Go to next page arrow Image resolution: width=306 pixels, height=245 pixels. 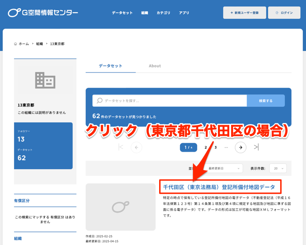coord(241,147)
